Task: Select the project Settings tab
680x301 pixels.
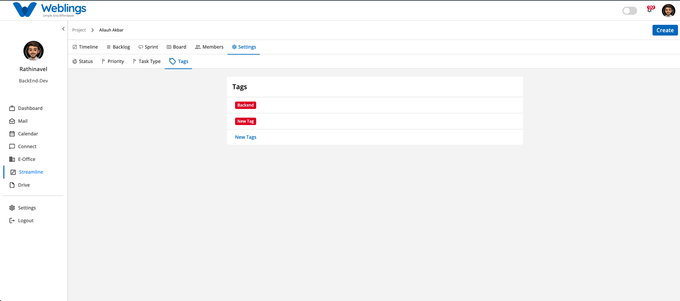Action: [x=244, y=47]
